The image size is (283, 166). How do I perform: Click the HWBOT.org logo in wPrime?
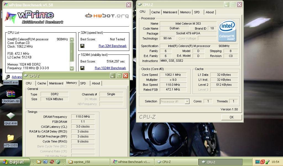coord(107,16)
